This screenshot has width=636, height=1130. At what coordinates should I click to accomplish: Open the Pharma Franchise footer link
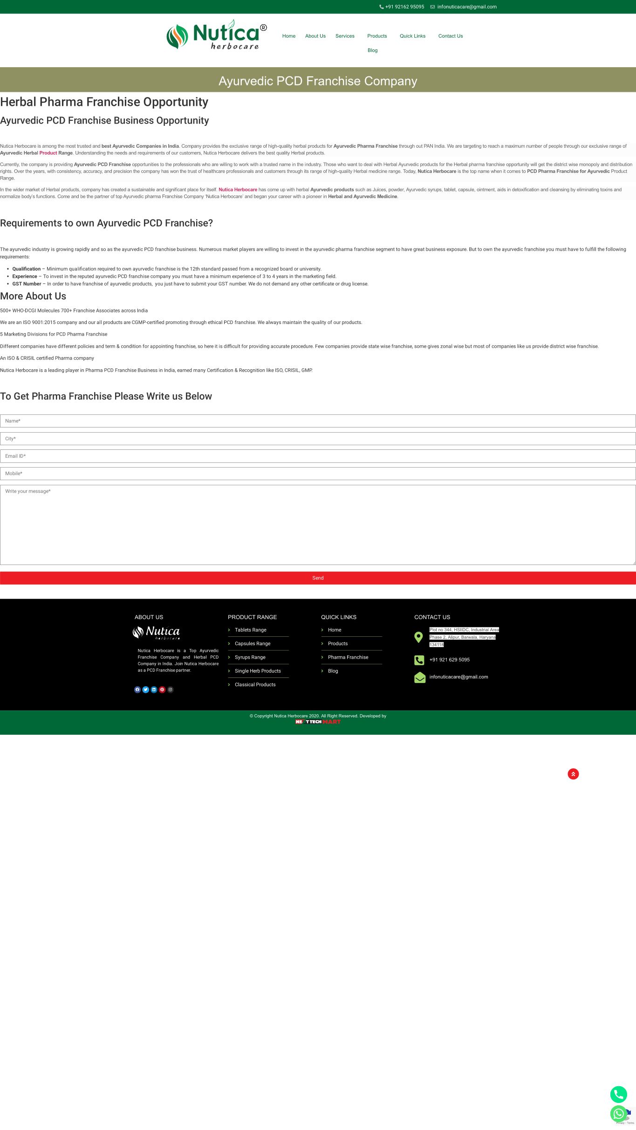348,657
